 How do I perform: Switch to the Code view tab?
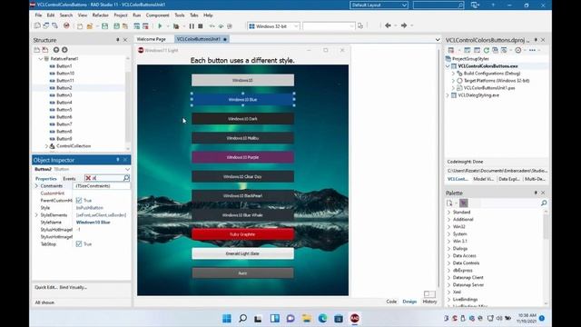[x=391, y=302]
